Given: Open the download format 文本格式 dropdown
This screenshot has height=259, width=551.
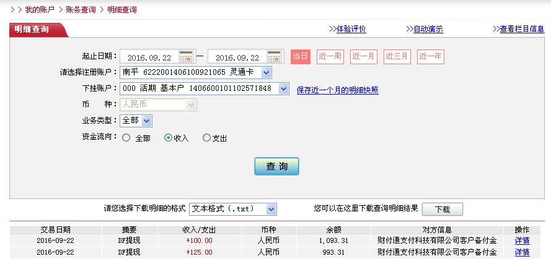Looking at the screenshot, I should (271, 209).
